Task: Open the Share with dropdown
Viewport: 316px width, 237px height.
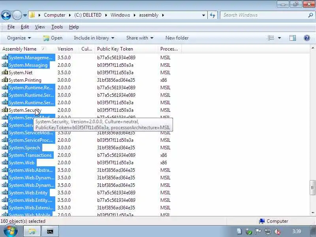Action: click(x=140, y=38)
